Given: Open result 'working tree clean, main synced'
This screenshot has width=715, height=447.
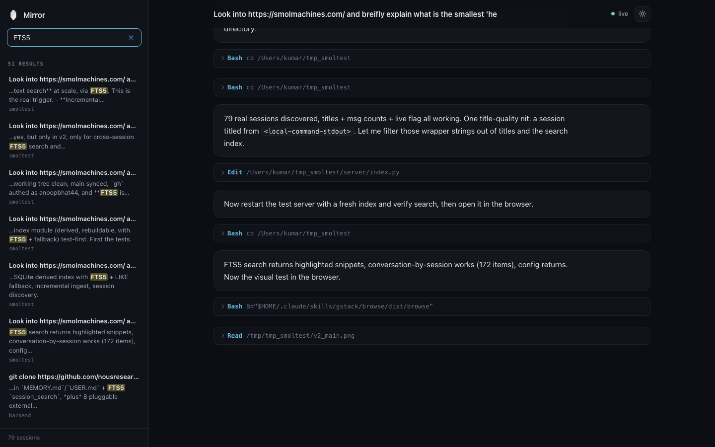Looking at the screenshot, I should tap(74, 187).
